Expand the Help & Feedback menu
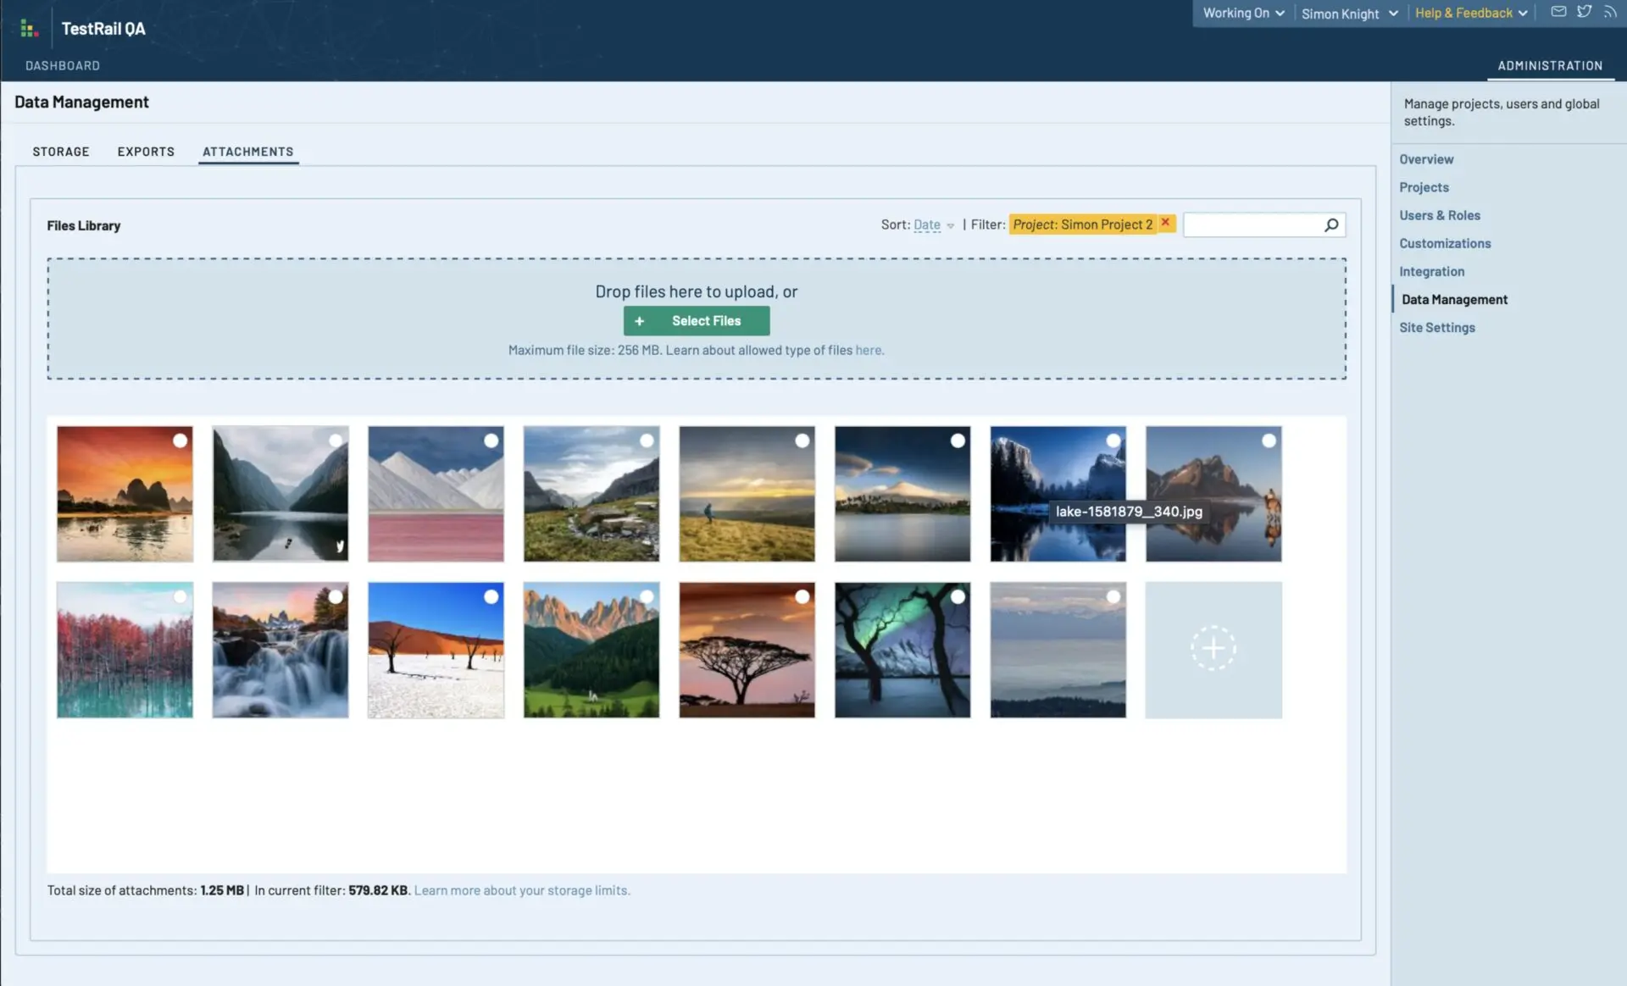 [x=1471, y=13]
